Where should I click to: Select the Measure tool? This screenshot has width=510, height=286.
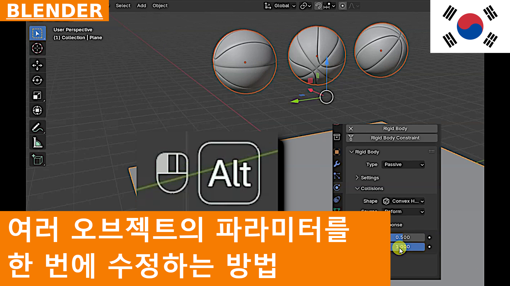pos(37,142)
